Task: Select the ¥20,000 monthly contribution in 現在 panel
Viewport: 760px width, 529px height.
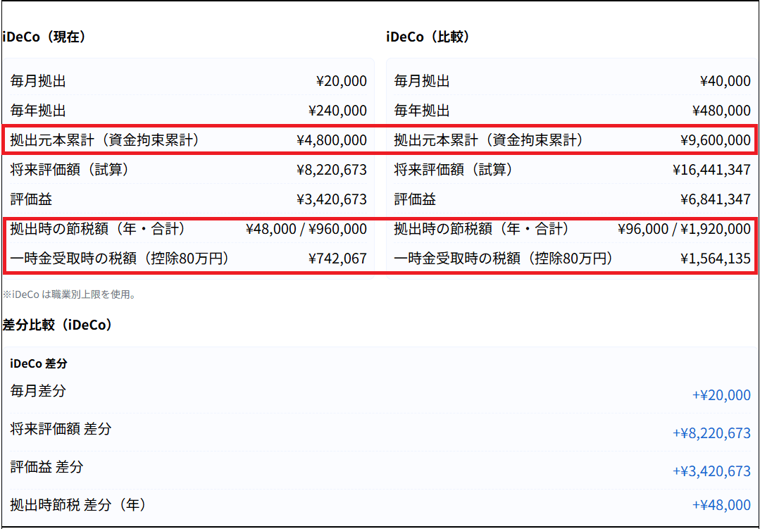Action: 341,81
